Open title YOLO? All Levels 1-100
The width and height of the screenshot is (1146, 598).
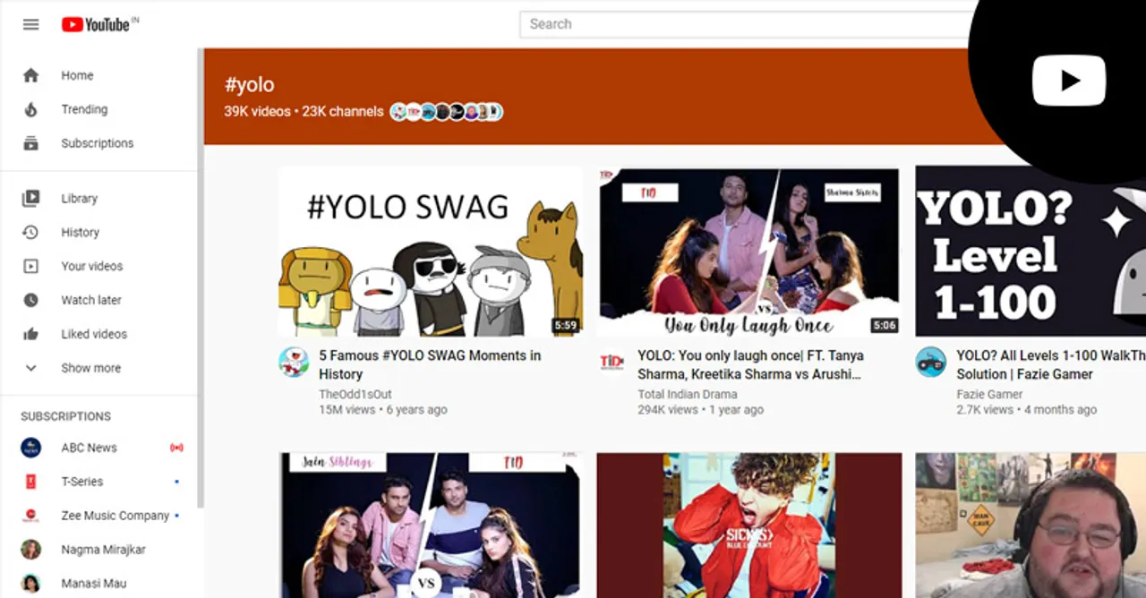pyautogui.click(x=1051, y=364)
